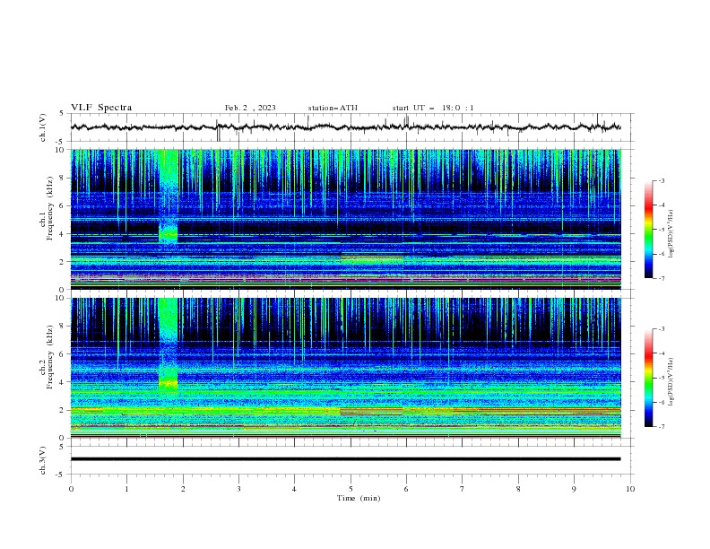Image resolution: width=710 pixels, height=549 pixels.
Task: Click time axis tick label "2"
Action: [183, 489]
